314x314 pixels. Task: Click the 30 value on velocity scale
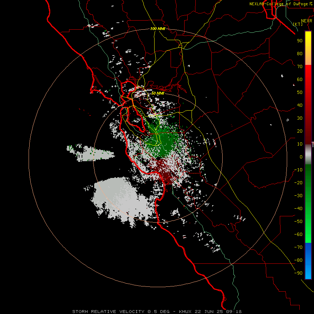click(x=300, y=118)
